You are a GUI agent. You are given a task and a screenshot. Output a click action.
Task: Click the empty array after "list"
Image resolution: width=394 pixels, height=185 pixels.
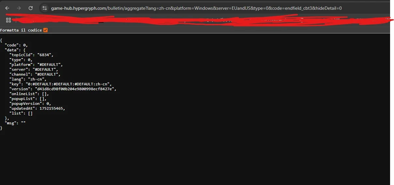tap(30, 113)
